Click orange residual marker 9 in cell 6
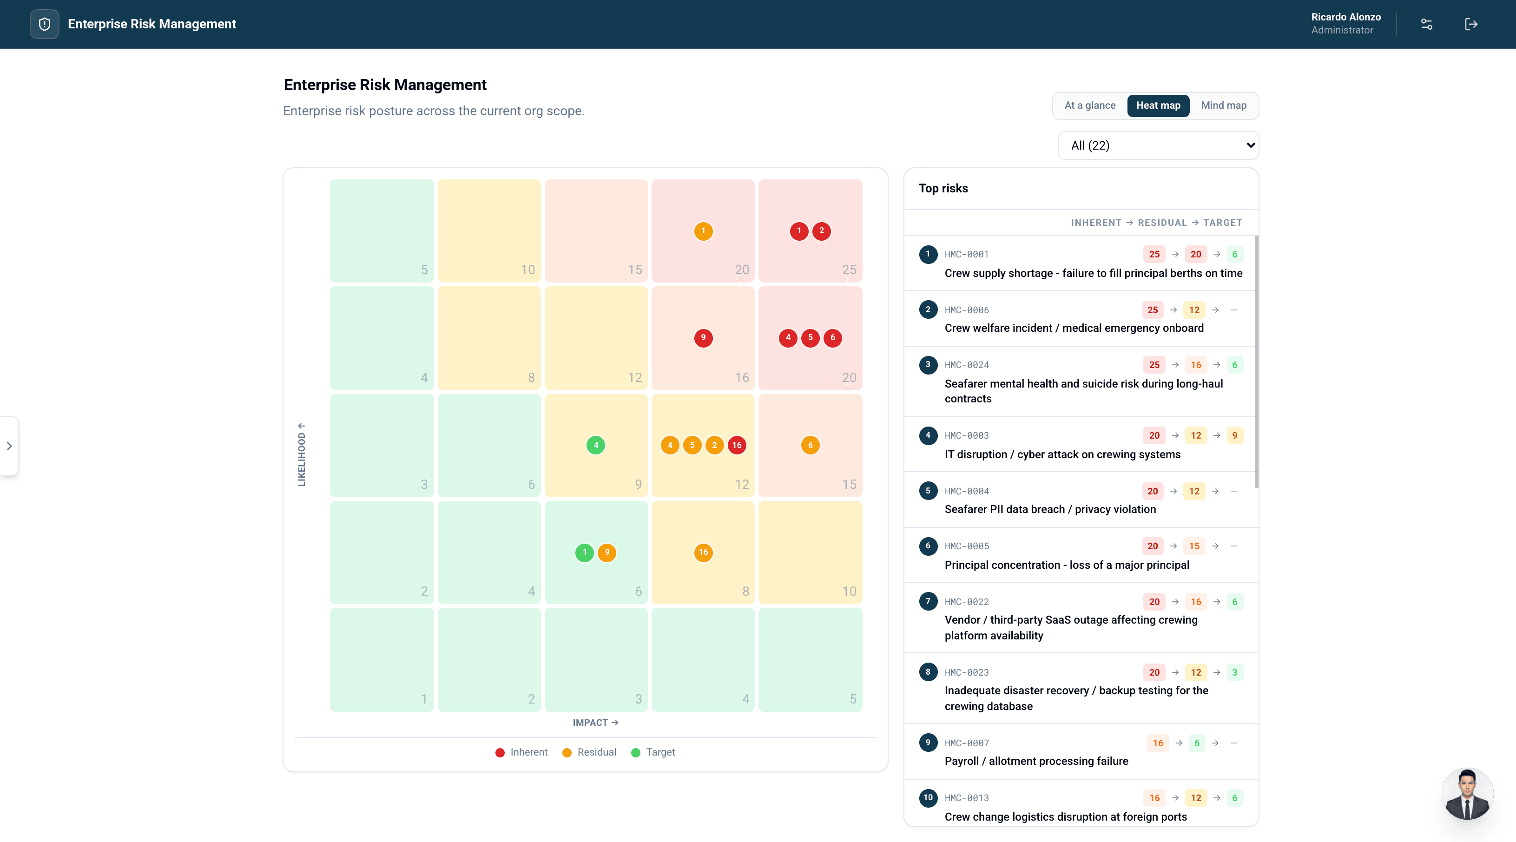1516x842 pixels. click(607, 553)
